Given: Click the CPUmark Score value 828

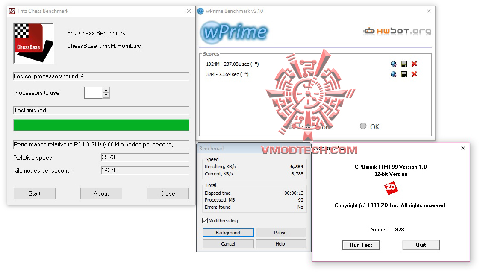Looking at the screenshot, I should pyautogui.click(x=400, y=230).
